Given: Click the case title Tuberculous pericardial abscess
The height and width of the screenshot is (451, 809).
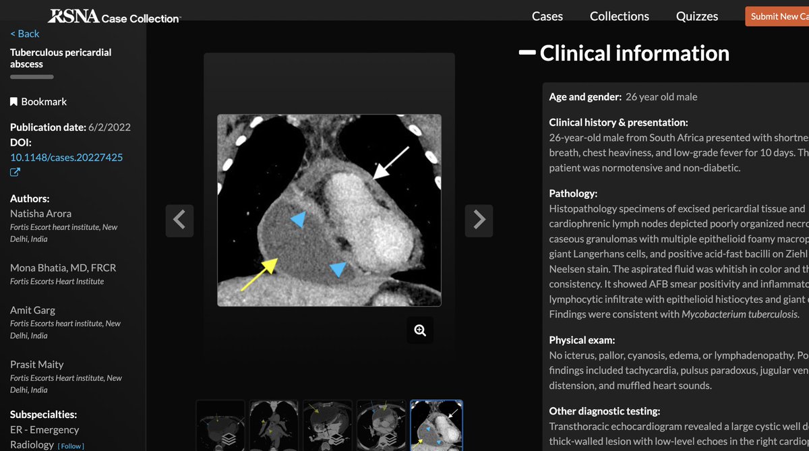Looking at the screenshot, I should tap(61, 58).
